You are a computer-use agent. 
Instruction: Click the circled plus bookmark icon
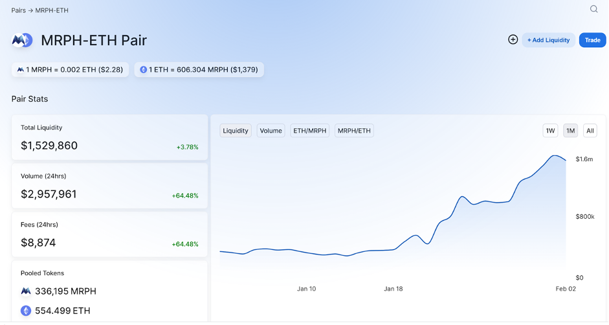513,39
